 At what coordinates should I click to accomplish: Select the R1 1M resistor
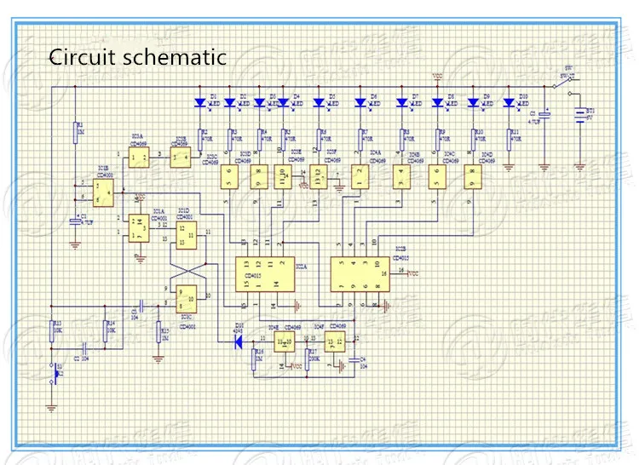point(75,132)
